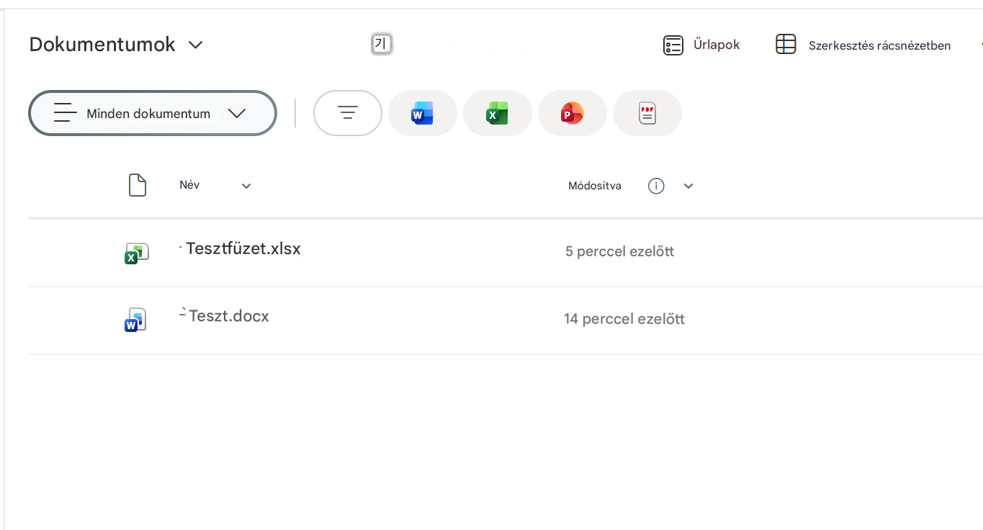Open the Teszt.docx file

click(x=229, y=316)
